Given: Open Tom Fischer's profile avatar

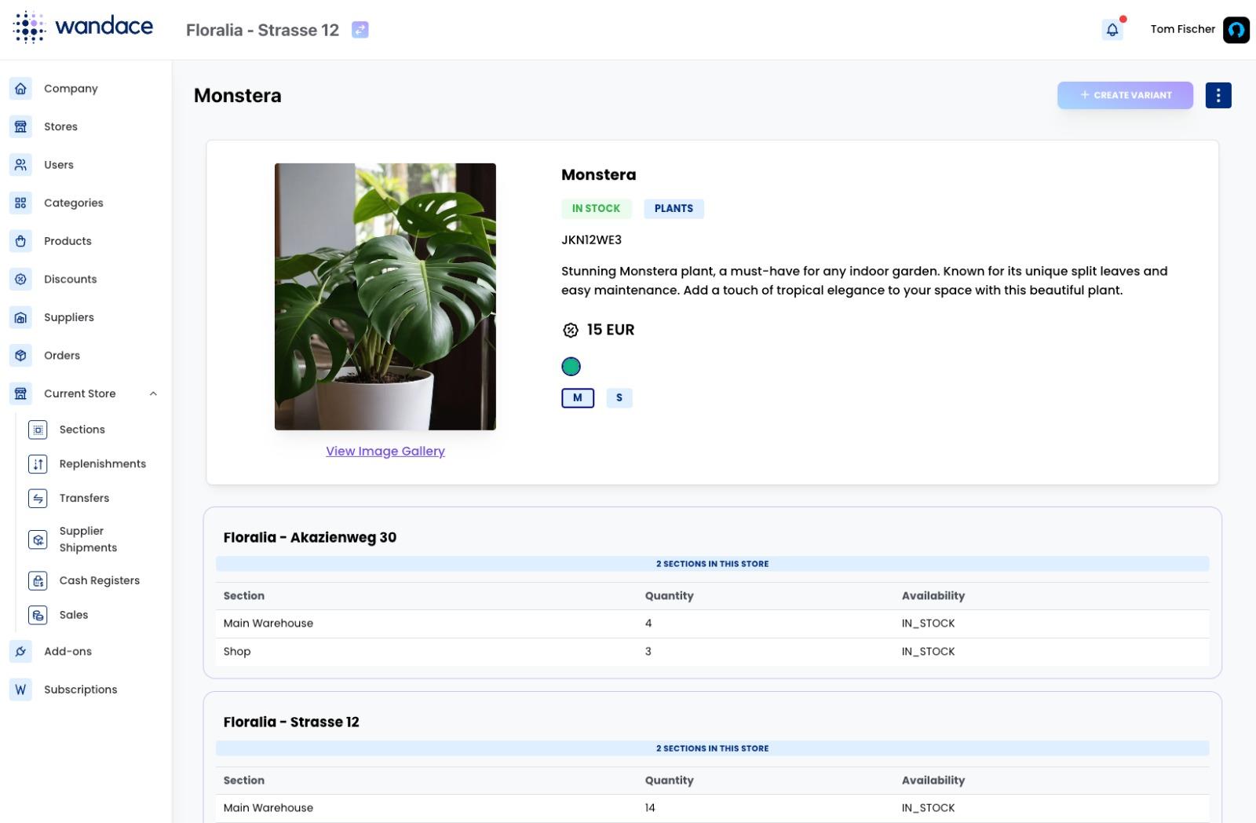Looking at the screenshot, I should (x=1236, y=30).
